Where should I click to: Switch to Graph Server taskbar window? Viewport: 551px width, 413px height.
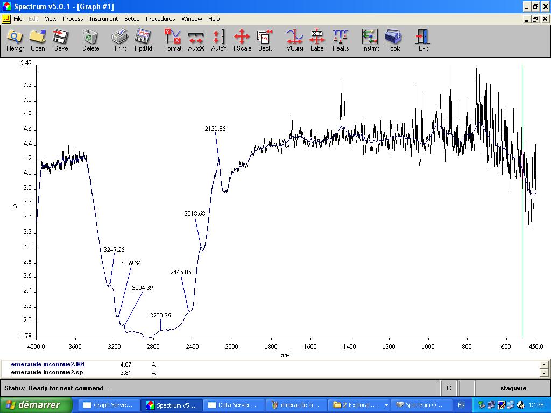click(108, 405)
